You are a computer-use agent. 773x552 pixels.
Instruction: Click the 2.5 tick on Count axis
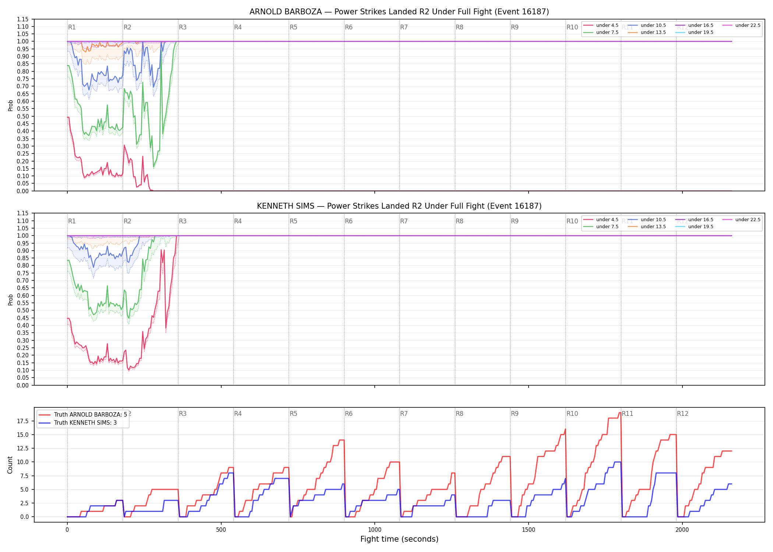[x=24, y=503]
